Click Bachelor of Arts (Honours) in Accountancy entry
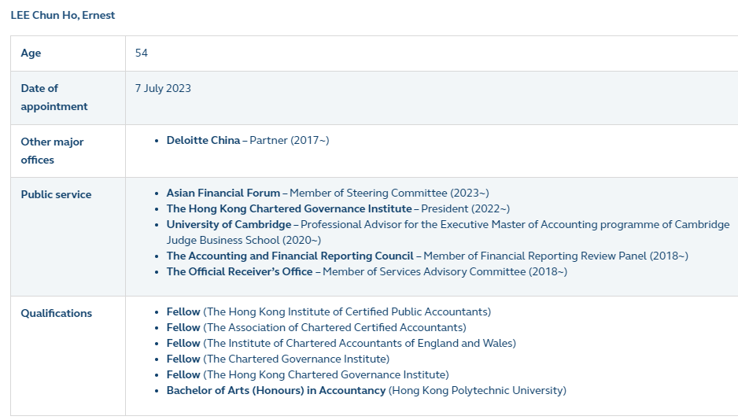 click(x=366, y=390)
